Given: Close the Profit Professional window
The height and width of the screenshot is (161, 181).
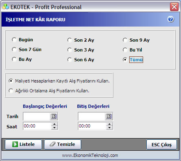Looking at the screenshot, I should (x=174, y=7).
